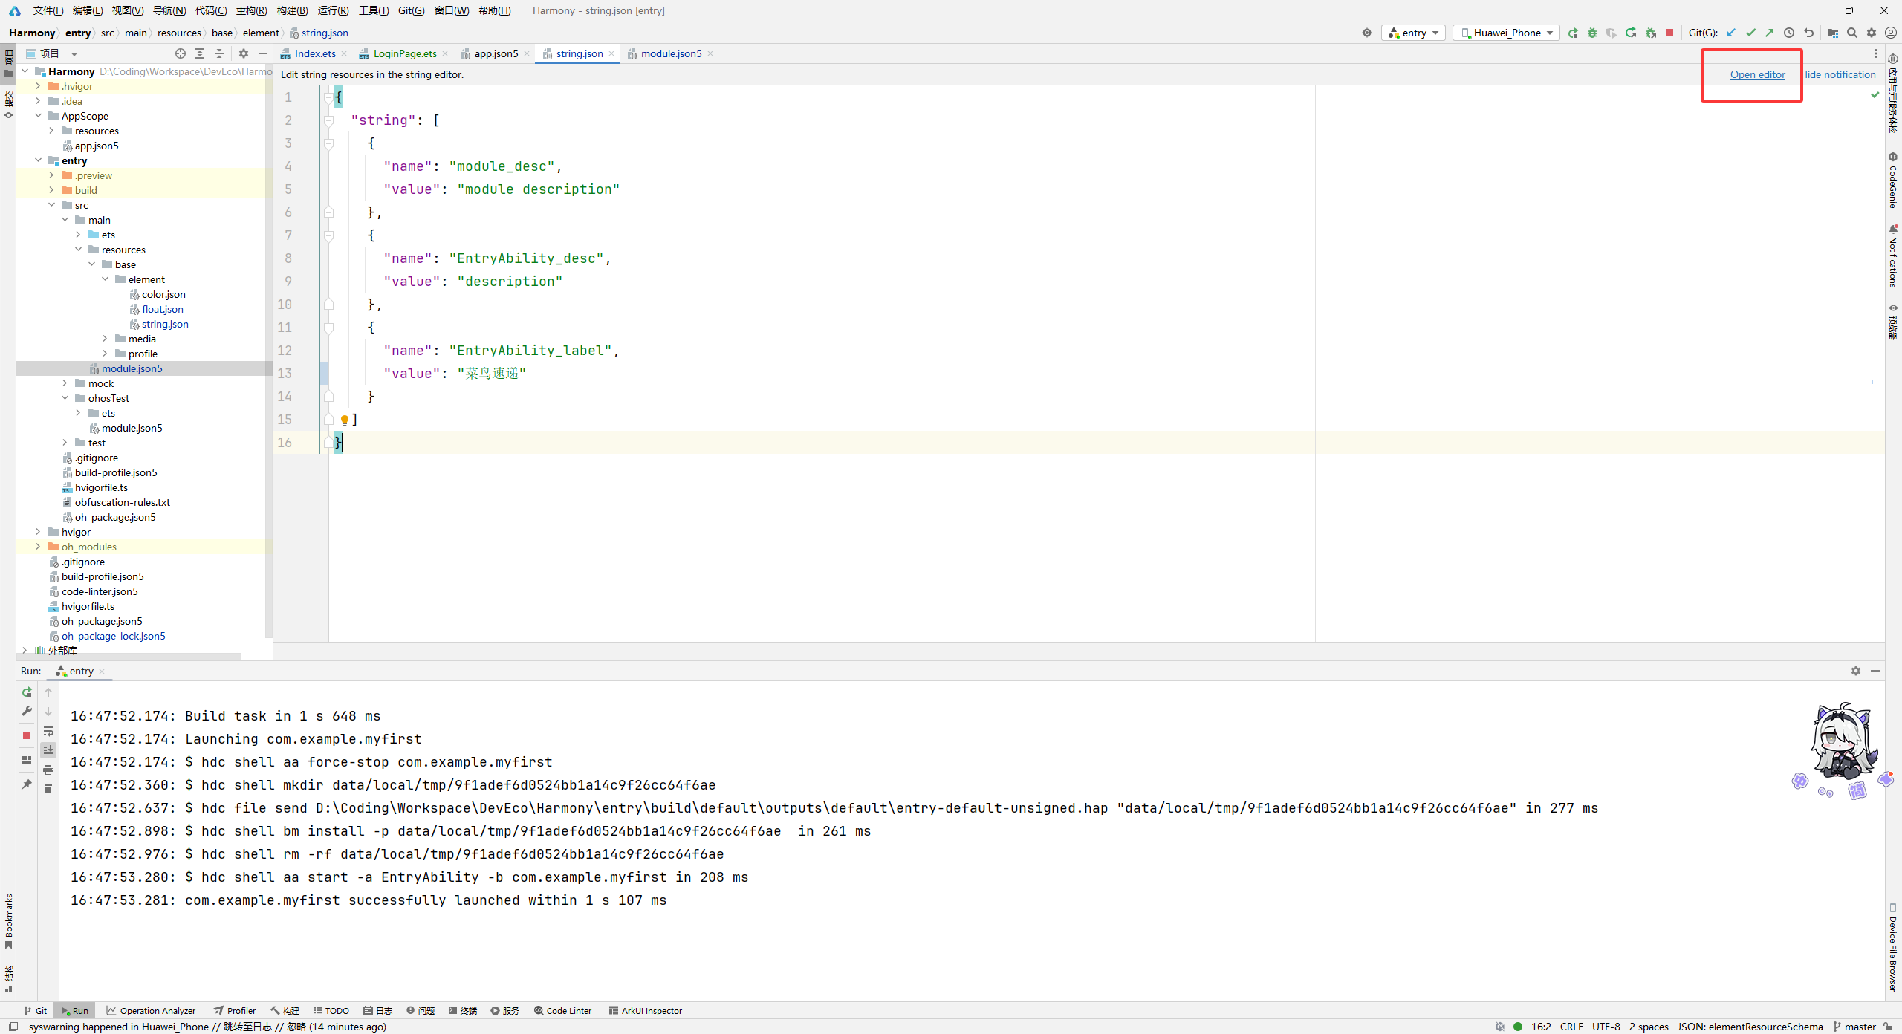Click the search magnifier in top toolbar
Screen dimensions: 1902x1034
pyautogui.click(x=1852, y=33)
